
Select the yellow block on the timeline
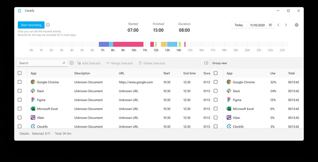click(164, 44)
